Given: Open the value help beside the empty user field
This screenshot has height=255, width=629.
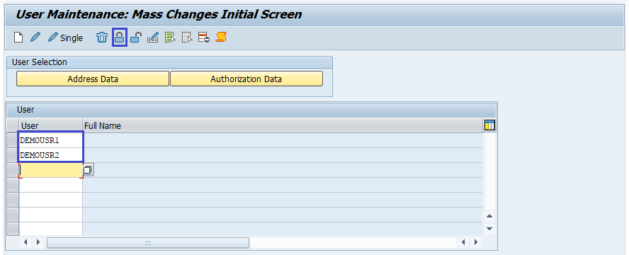Looking at the screenshot, I should click(x=88, y=170).
